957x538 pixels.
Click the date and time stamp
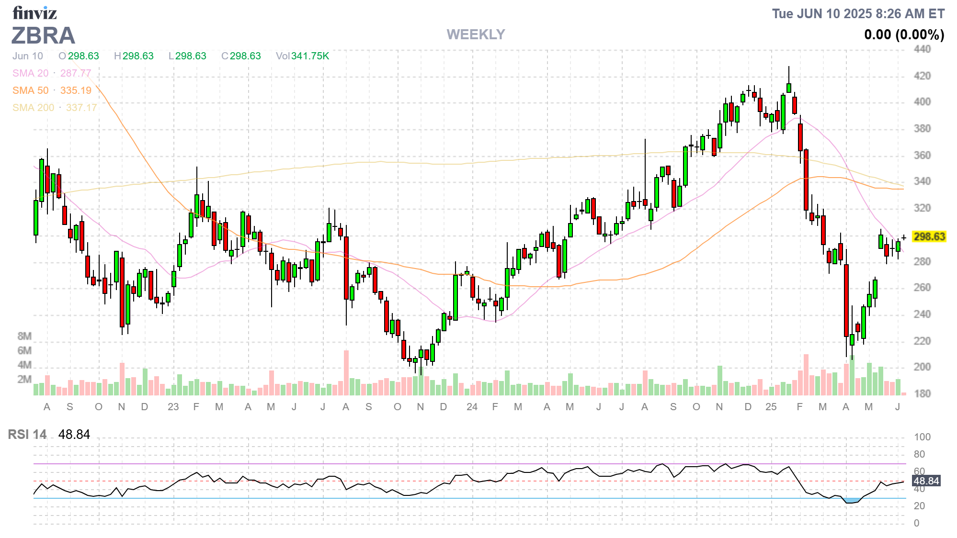point(858,14)
